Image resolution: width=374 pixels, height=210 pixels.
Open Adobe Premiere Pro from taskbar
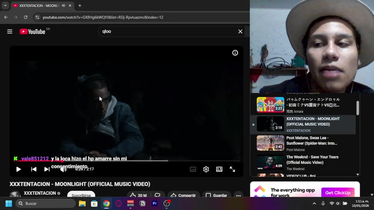(x=155, y=204)
